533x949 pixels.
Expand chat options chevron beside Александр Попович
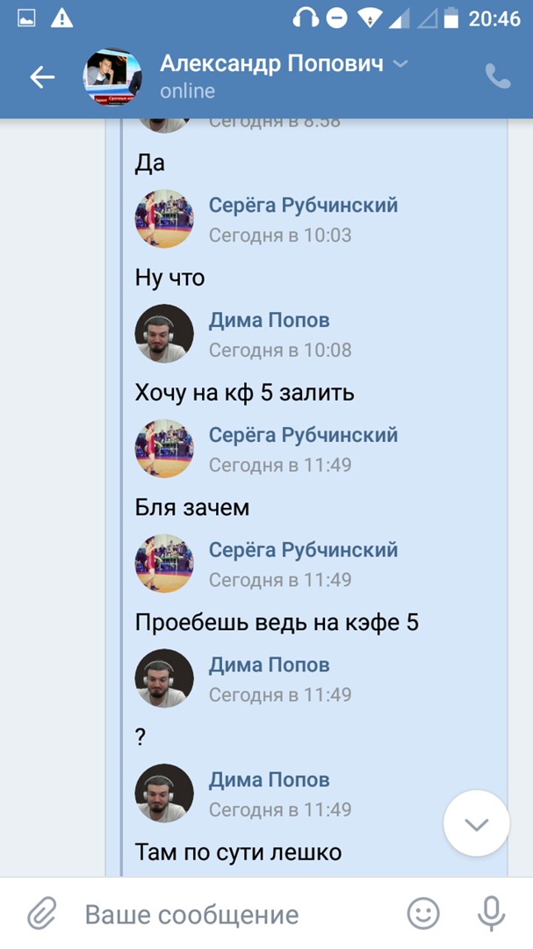click(x=400, y=63)
